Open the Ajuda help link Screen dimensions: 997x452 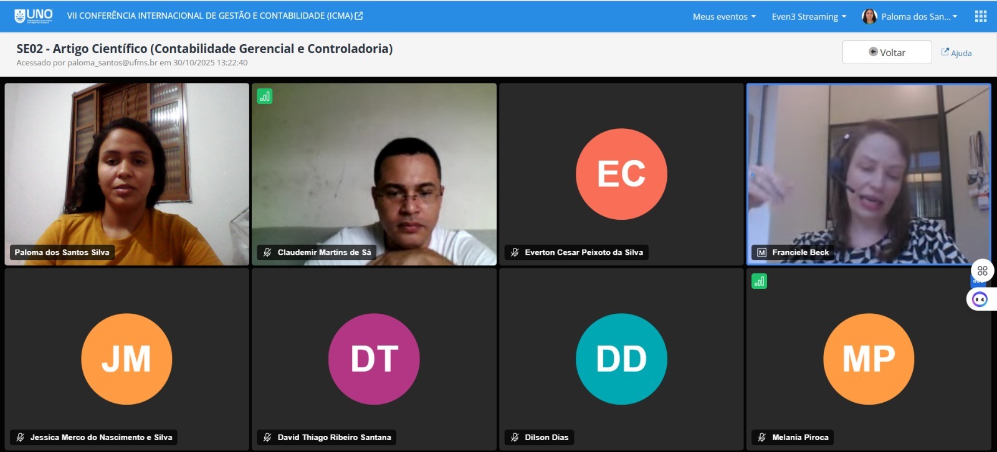tap(956, 53)
